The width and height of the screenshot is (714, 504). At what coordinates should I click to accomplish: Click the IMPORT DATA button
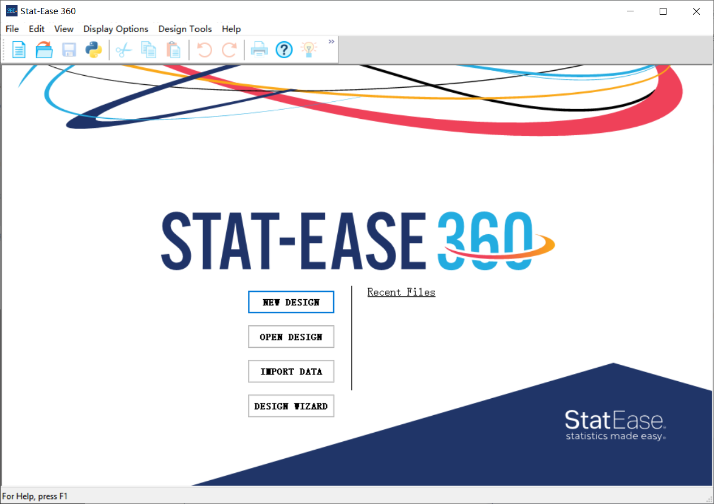(x=291, y=371)
